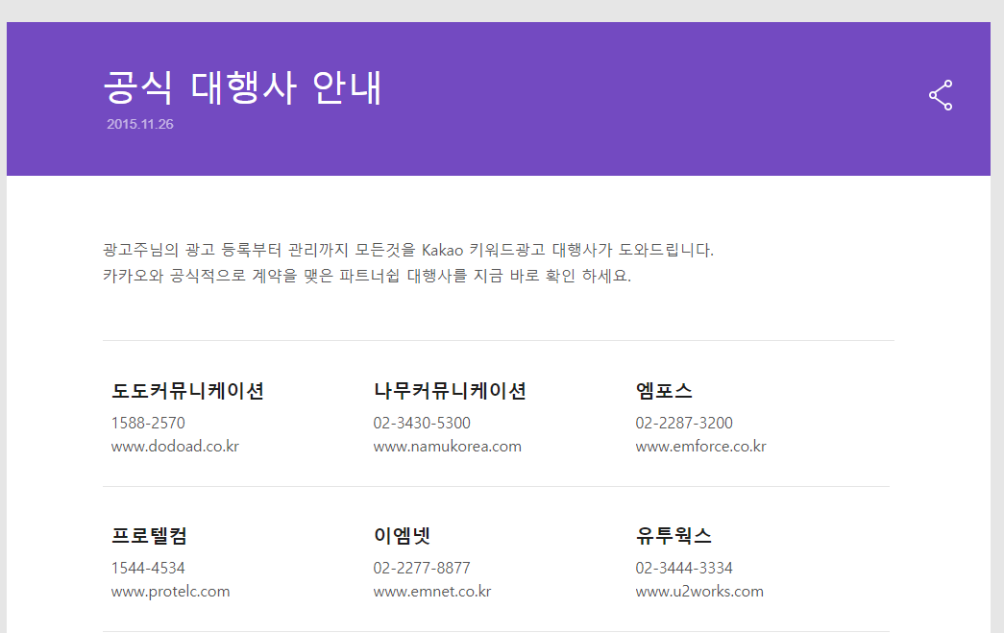Click the intro sentence mentioning Kakao 키워드광고
Image resolution: width=1004 pixels, height=633 pixels.
click(408, 250)
